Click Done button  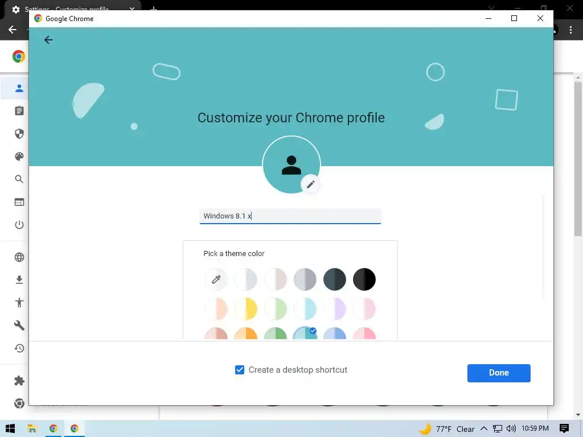click(x=499, y=373)
